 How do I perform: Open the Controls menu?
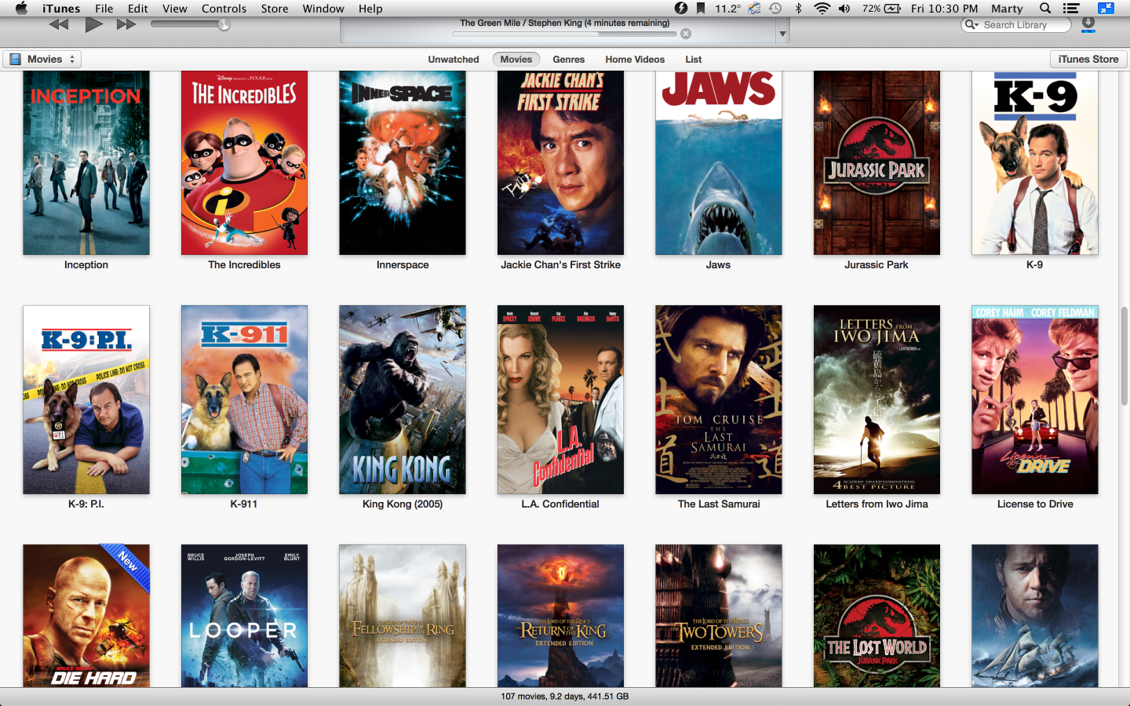click(x=224, y=9)
